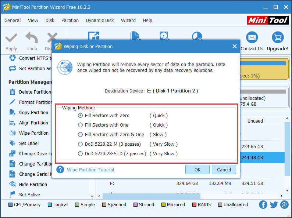
Task: Click the Change Serial Number icon
Action: pos(13,174)
